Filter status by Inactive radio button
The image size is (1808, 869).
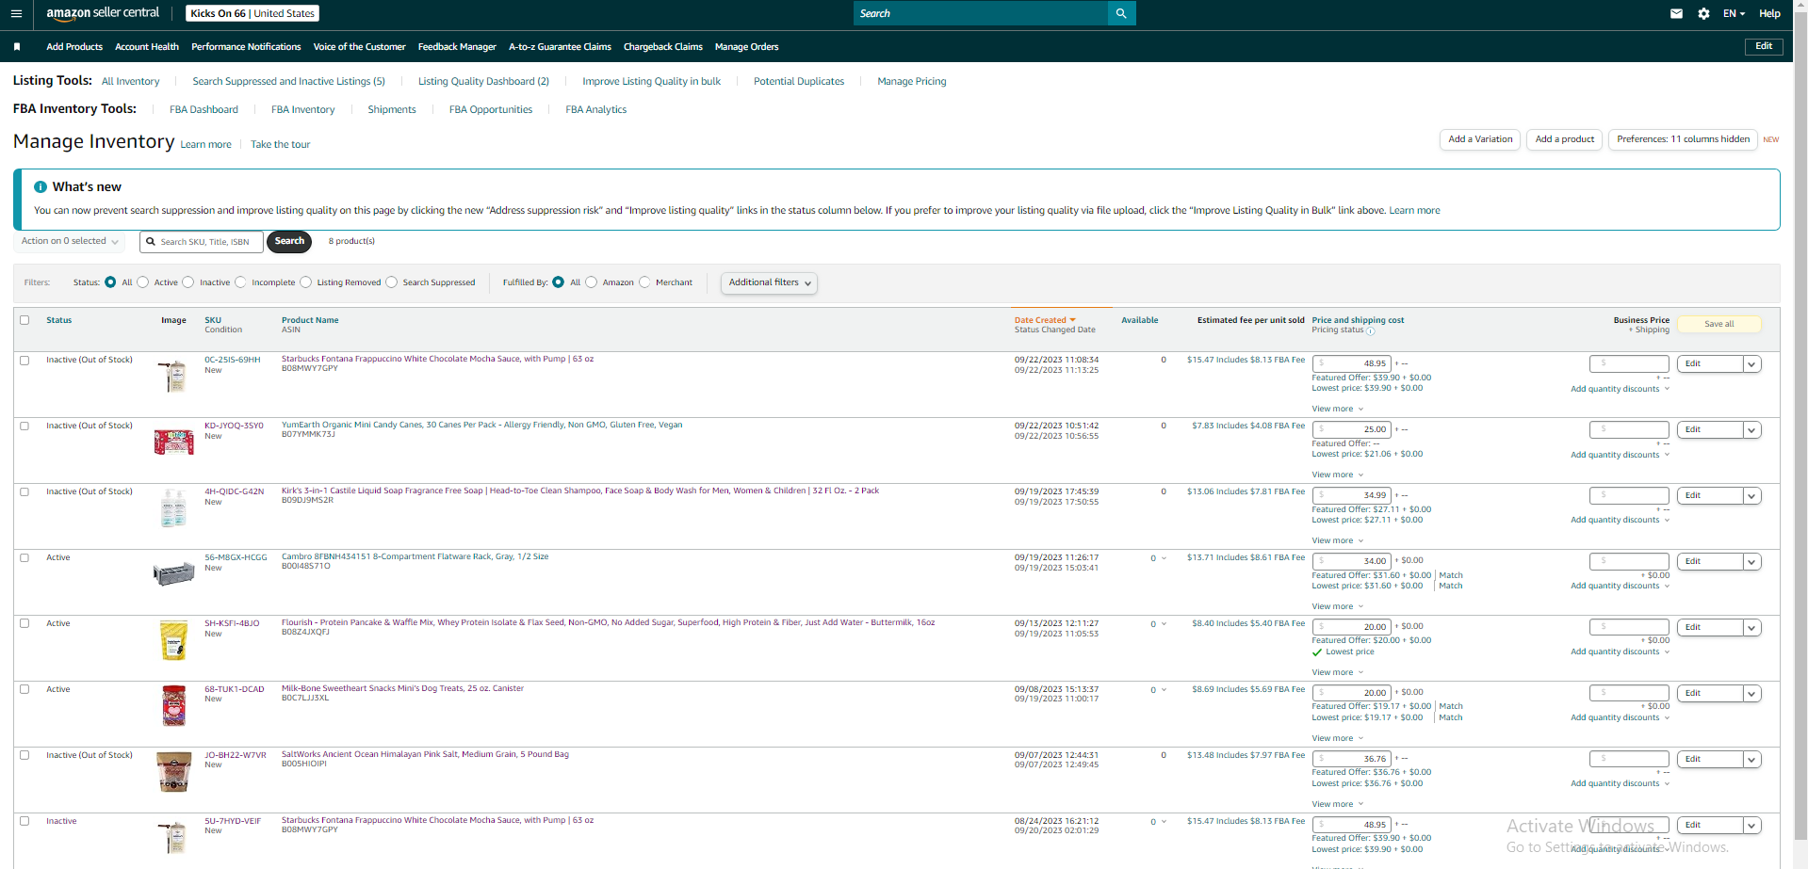click(188, 282)
